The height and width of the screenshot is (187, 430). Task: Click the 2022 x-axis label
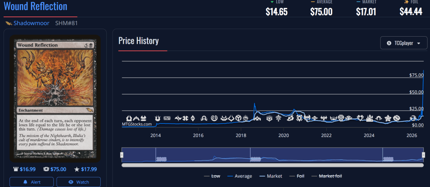[x=326, y=135]
